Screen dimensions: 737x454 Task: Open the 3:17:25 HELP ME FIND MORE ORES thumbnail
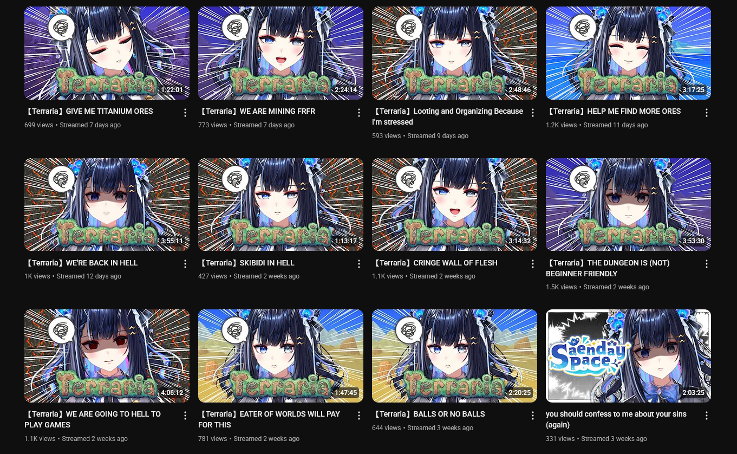[x=628, y=53]
